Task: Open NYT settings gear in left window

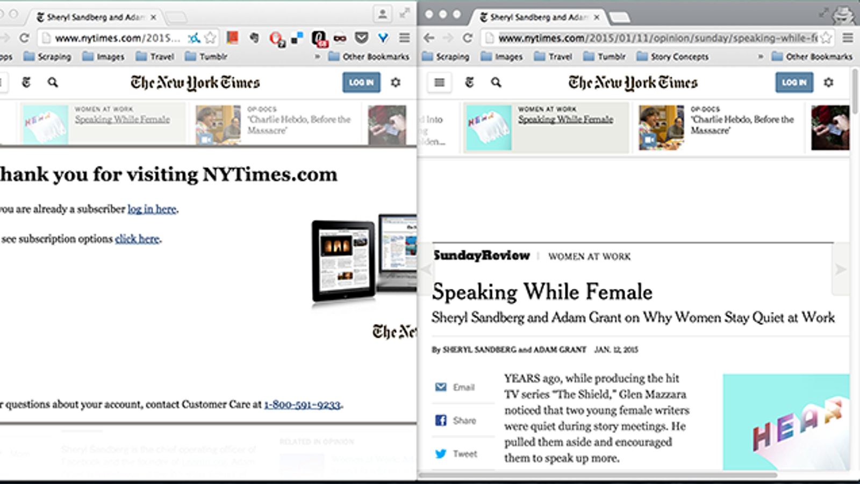Action: (396, 82)
